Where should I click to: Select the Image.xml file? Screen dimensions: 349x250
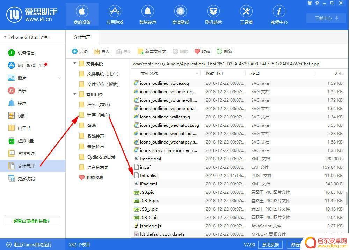pos(238,159)
